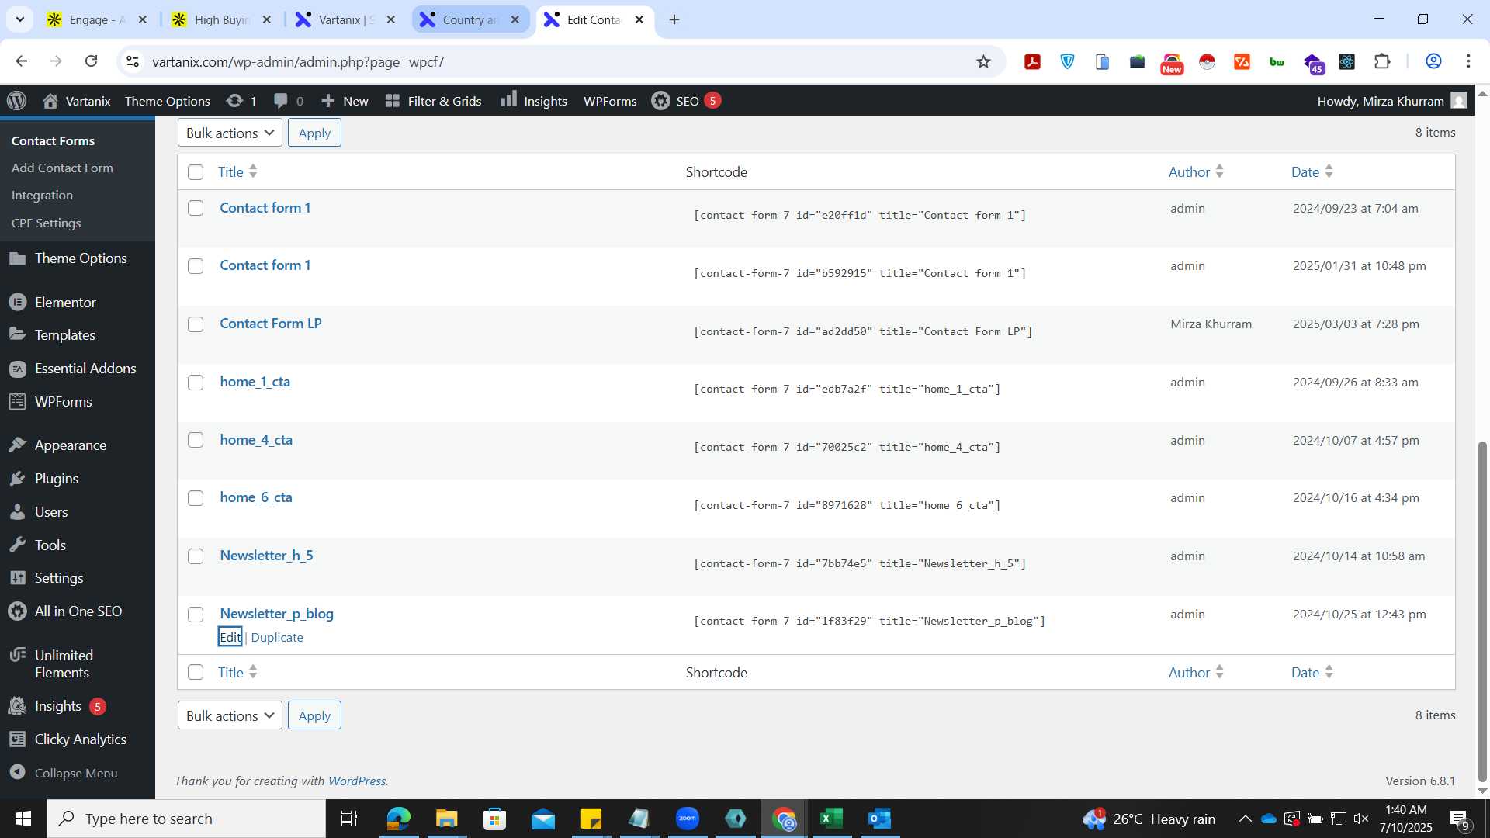This screenshot has height=838, width=1490.
Task: Open Microsoft Edge from taskbar
Action: coord(398,819)
